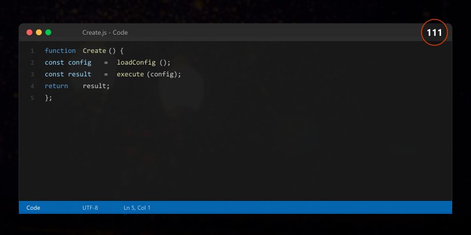This screenshot has width=471, height=235.
Task: Click line number 4 in the gutter
Action: click(32, 86)
